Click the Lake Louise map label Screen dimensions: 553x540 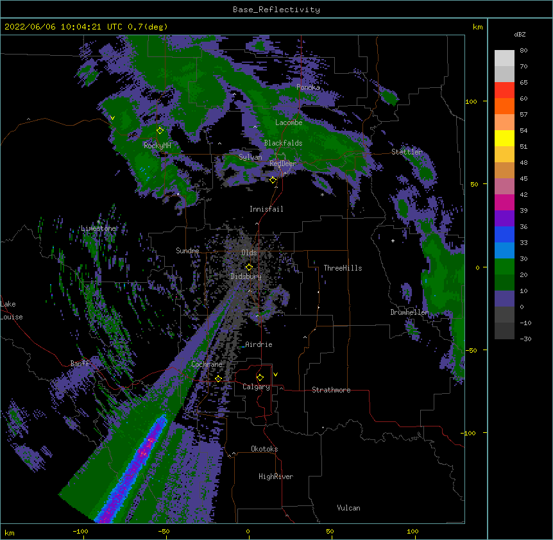tap(12, 310)
